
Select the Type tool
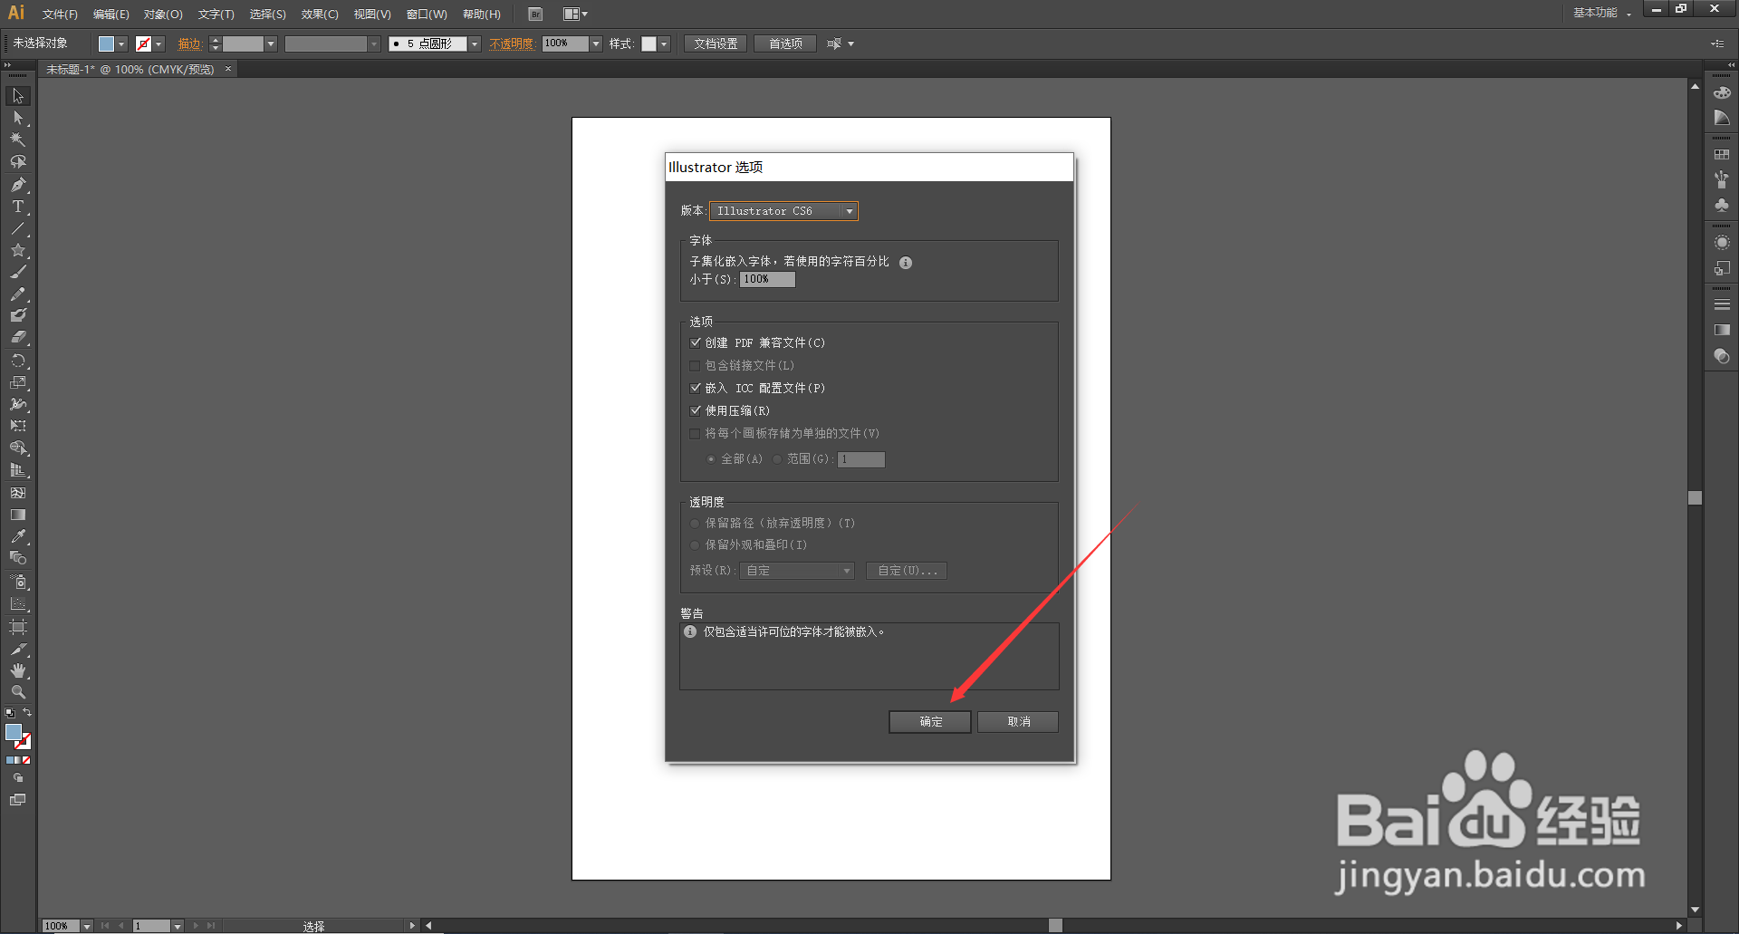(18, 207)
